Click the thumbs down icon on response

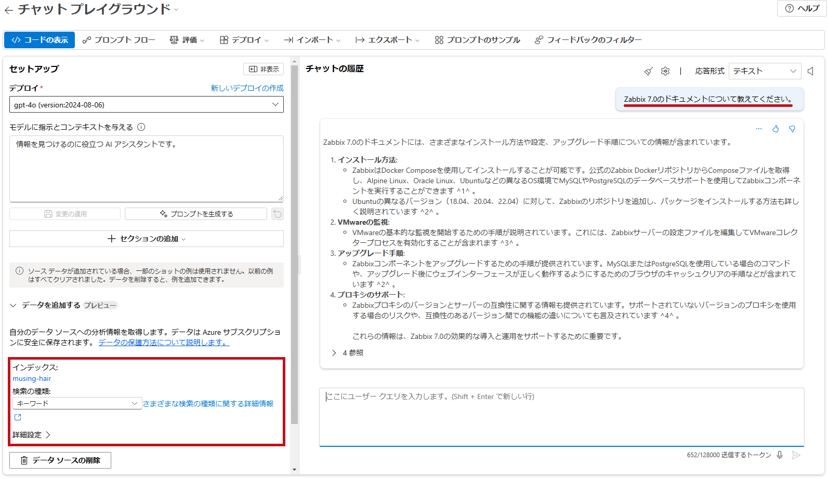(792, 129)
